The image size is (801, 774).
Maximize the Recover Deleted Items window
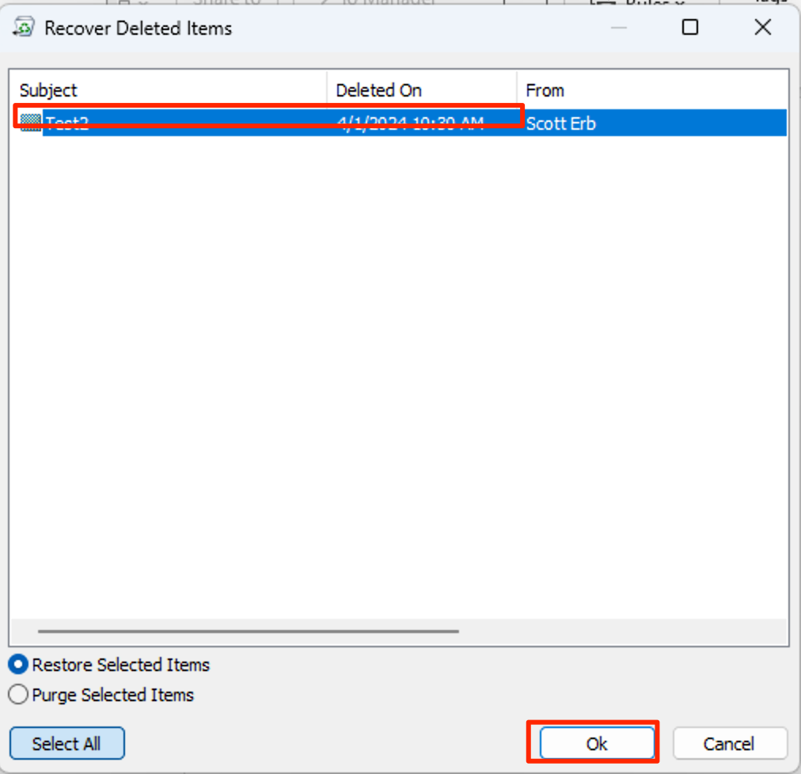(690, 28)
